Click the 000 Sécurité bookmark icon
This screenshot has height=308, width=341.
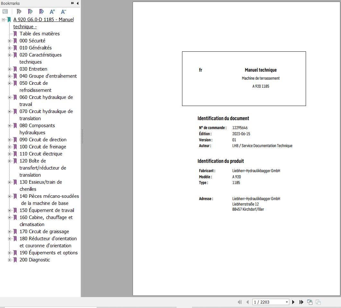click(x=15, y=41)
